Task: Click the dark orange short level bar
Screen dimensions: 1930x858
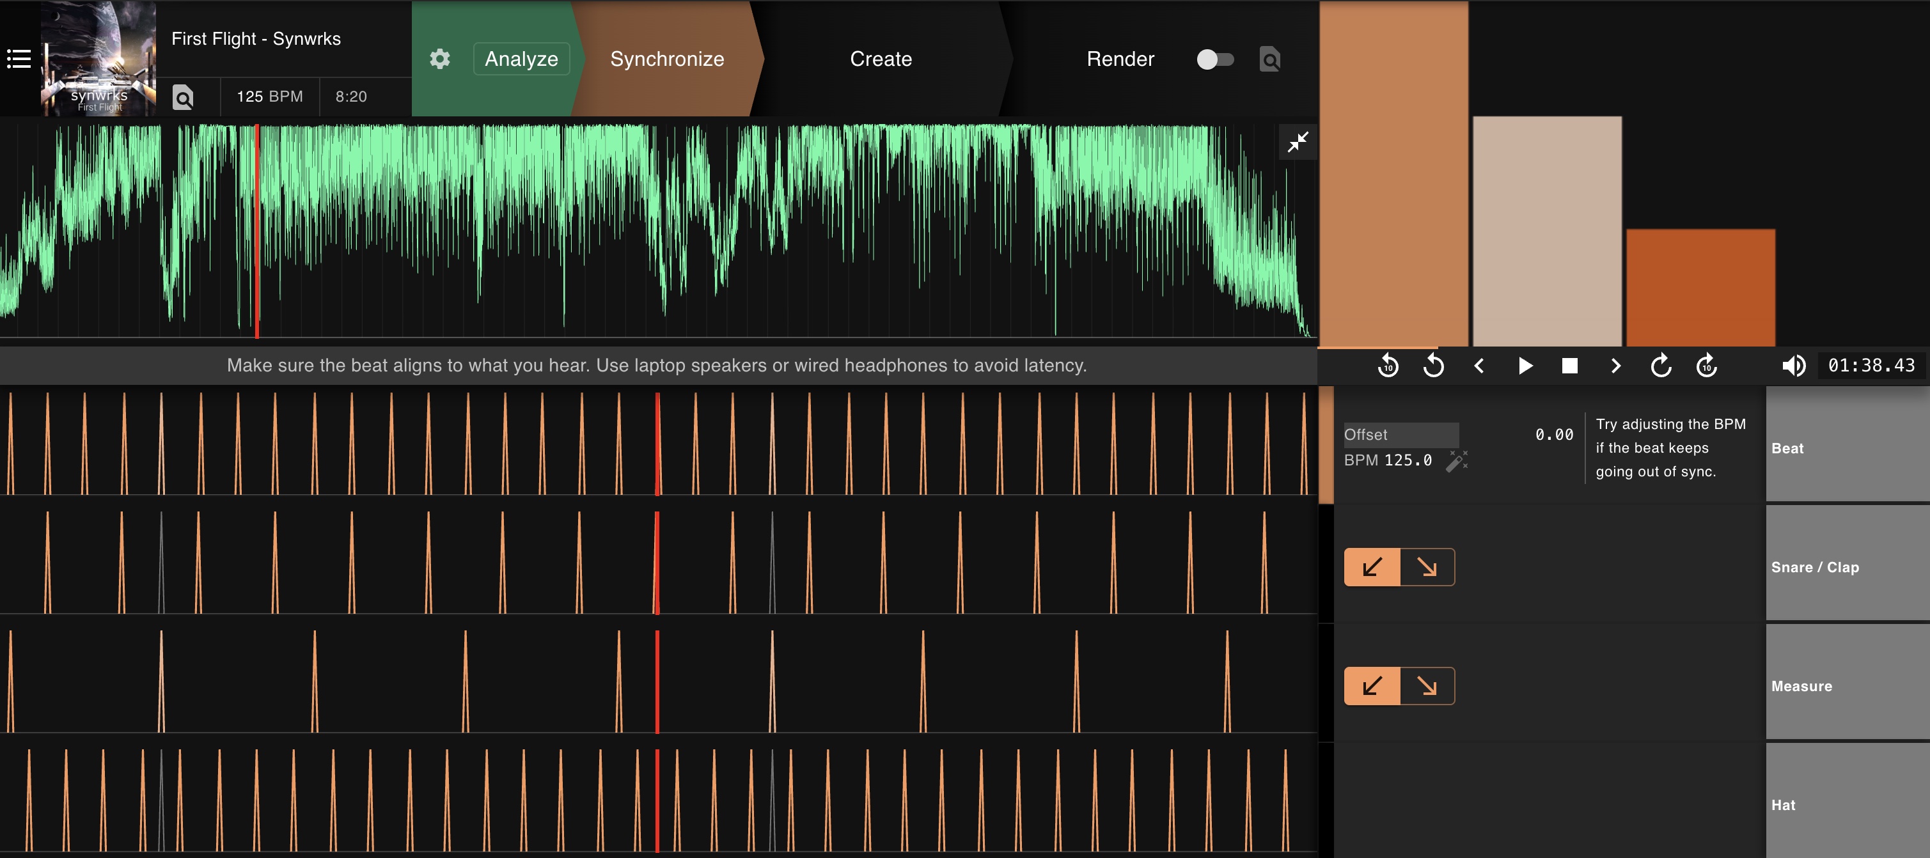Action: tap(1700, 288)
